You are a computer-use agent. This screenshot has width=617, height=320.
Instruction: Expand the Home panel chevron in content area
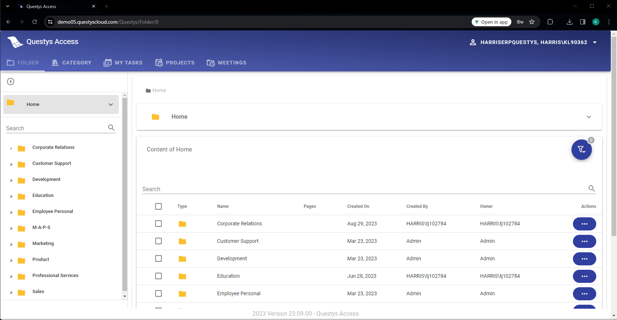(589, 117)
